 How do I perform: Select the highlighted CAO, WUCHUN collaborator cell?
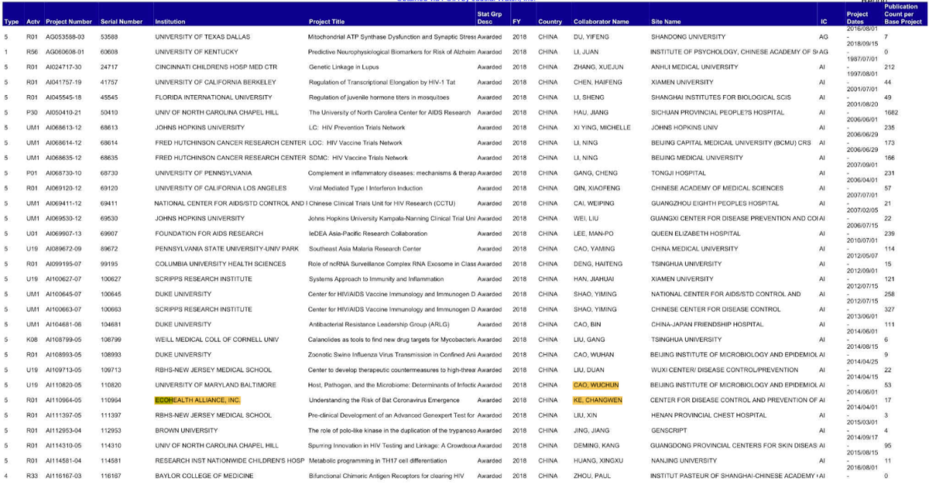tap(595, 384)
